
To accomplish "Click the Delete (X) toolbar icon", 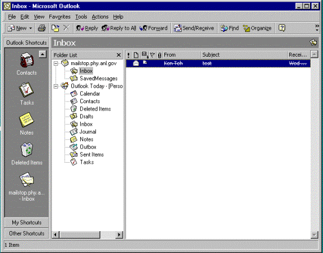I will [66, 28].
